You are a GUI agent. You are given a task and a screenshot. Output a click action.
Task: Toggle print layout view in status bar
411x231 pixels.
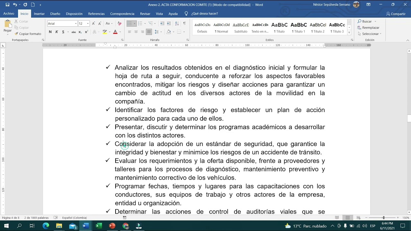(x=348, y=218)
